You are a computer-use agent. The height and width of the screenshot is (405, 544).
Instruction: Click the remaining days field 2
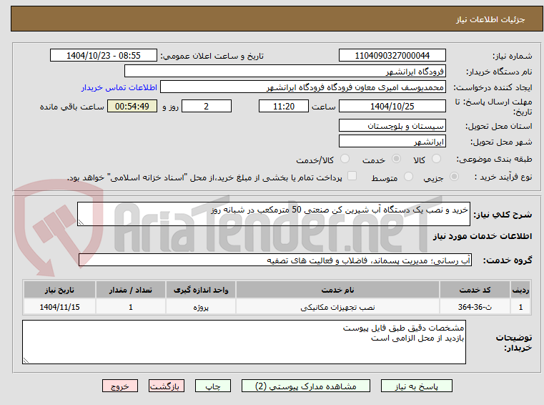pyautogui.click(x=207, y=107)
